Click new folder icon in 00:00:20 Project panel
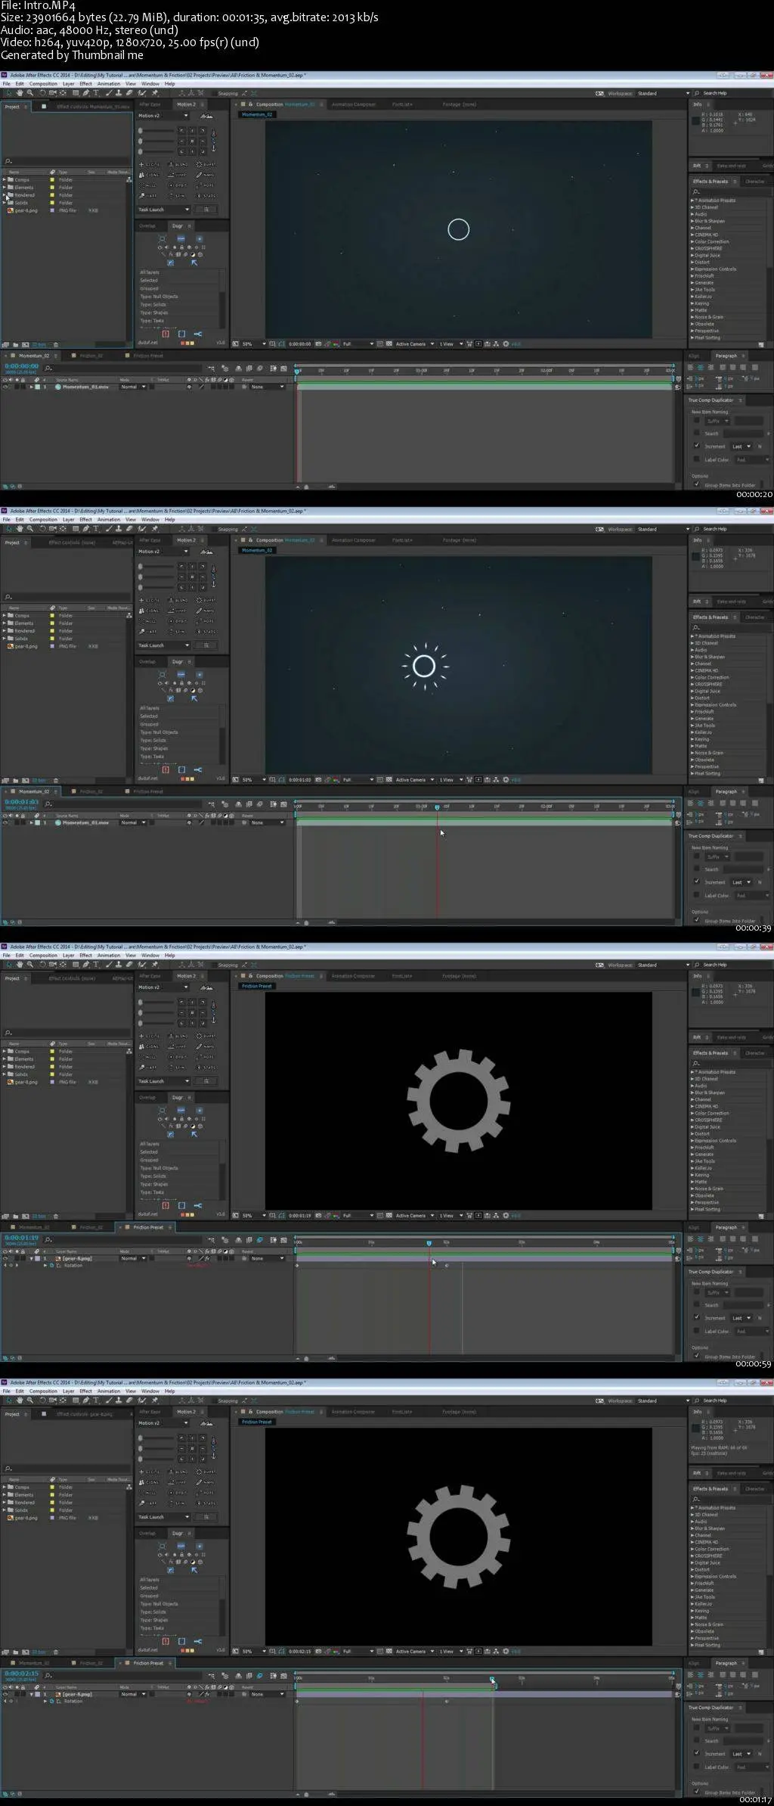The width and height of the screenshot is (774, 1806). 15,345
